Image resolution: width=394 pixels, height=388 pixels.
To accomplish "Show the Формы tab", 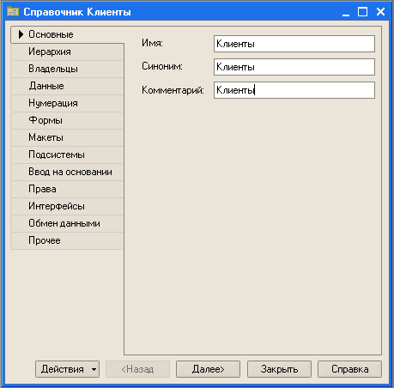I will point(68,120).
